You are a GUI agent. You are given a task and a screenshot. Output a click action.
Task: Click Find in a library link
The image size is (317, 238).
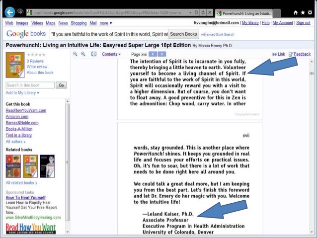click(19, 135)
